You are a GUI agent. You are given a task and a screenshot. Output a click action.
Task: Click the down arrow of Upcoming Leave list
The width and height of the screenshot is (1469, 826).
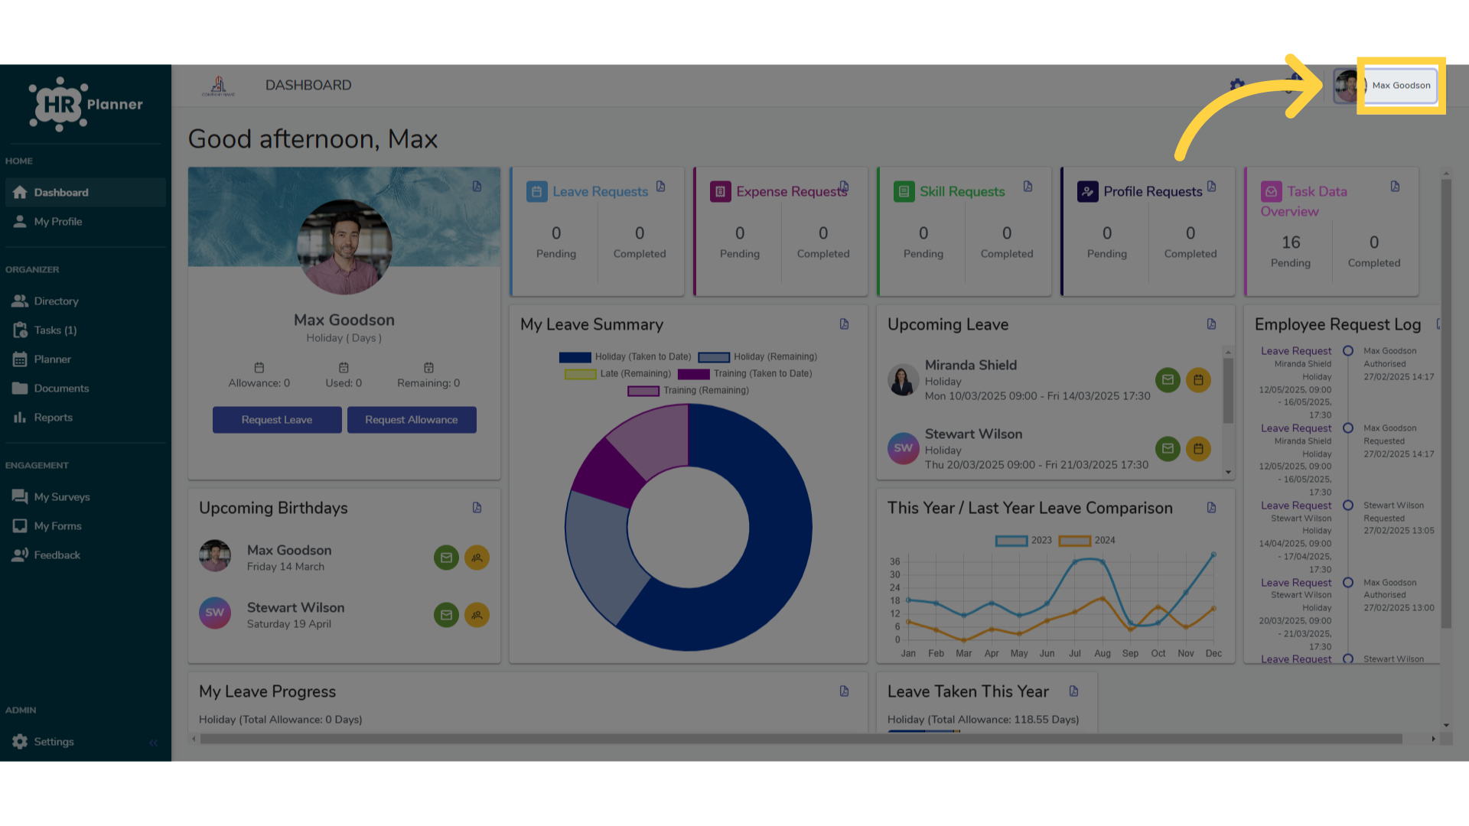[x=1228, y=473]
